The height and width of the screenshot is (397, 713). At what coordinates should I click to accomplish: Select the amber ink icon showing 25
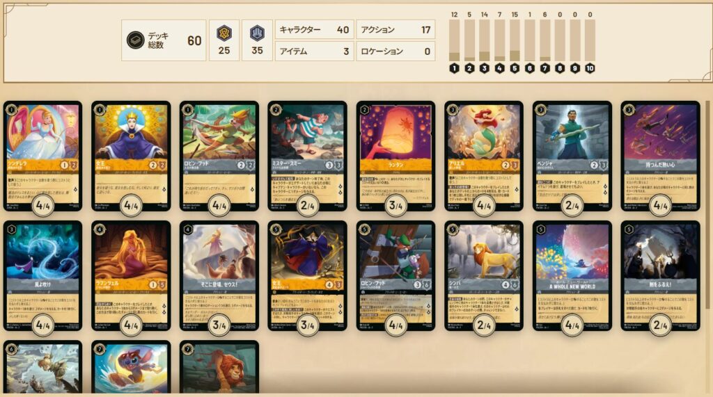tap(224, 33)
